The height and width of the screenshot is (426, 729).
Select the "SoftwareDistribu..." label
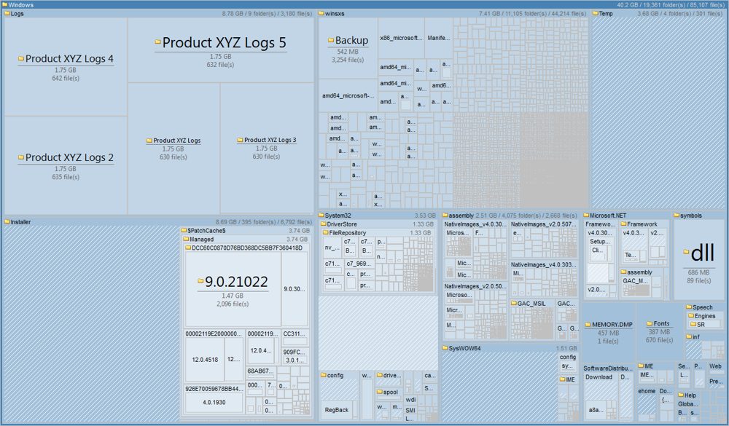[608, 368]
